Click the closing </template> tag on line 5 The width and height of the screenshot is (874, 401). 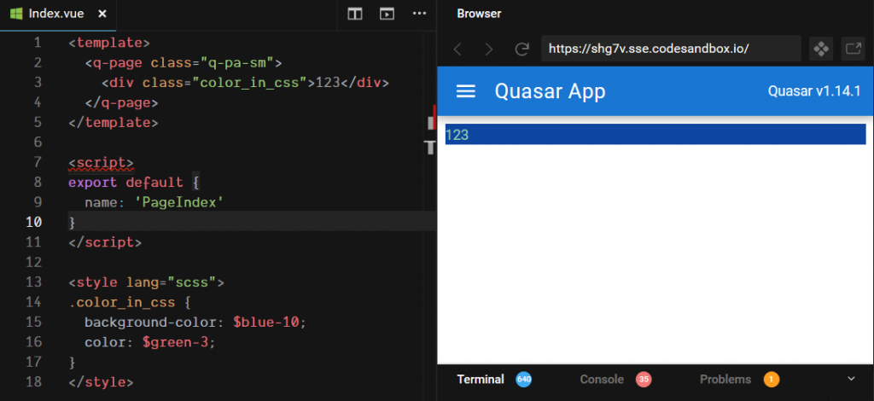[114, 123]
